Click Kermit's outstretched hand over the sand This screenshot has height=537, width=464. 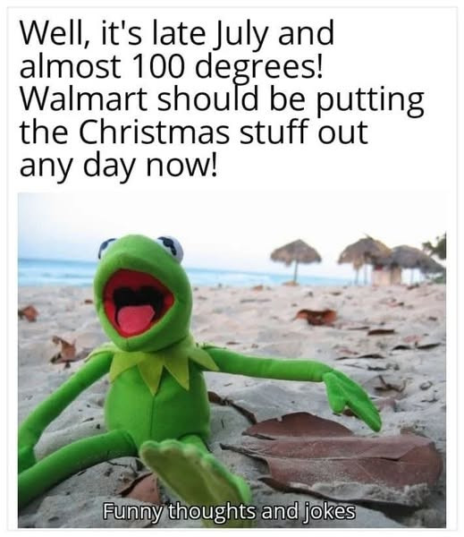pos(351,399)
